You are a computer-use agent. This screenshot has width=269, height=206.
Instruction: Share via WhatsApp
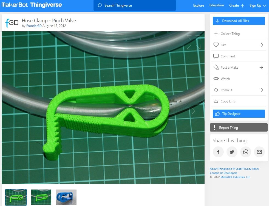pyautogui.click(x=246, y=152)
